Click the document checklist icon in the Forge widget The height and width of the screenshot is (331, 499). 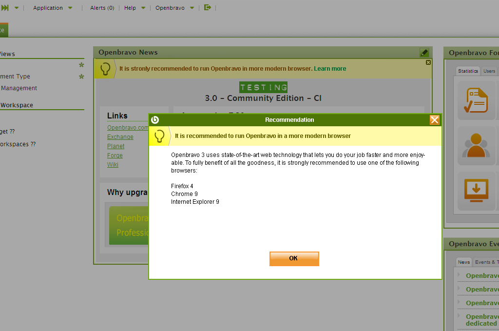click(x=476, y=100)
